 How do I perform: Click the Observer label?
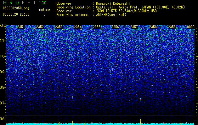(x=64, y=3)
